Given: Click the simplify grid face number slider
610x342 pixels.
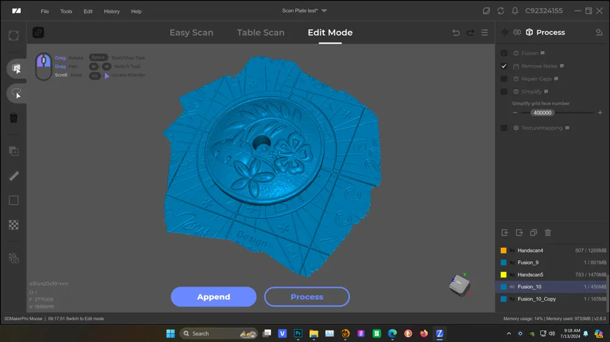Looking at the screenshot, I should [x=567, y=113].
